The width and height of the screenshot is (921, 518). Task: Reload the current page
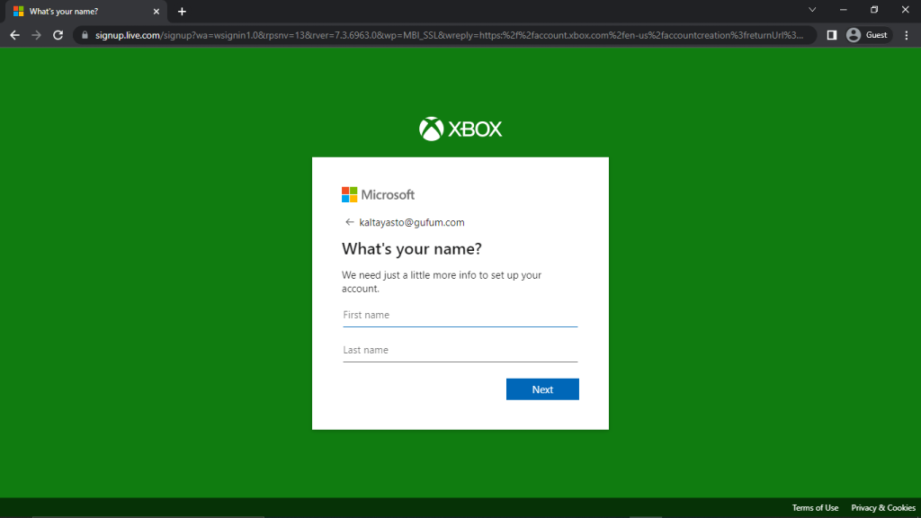58,35
